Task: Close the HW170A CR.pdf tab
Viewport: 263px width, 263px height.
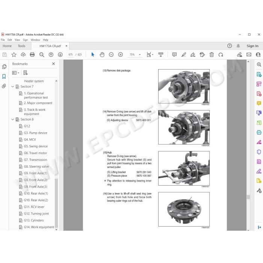Action: pyautogui.click(x=67, y=46)
